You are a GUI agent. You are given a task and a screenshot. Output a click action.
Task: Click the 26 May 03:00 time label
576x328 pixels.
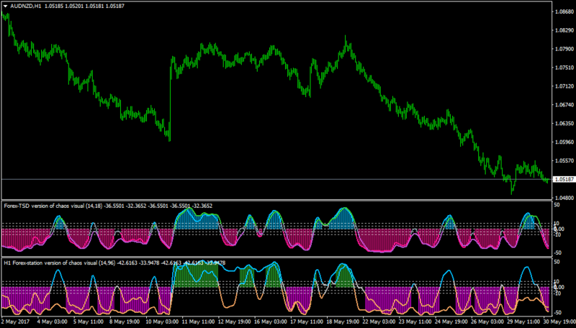[487, 321]
